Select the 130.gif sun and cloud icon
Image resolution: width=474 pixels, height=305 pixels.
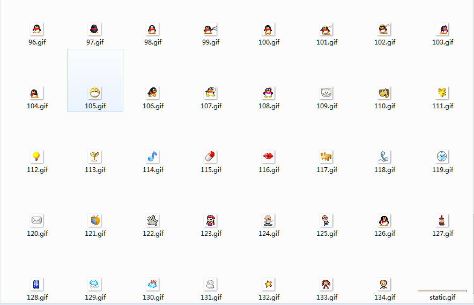pyautogui.click(x=152, y=284)
